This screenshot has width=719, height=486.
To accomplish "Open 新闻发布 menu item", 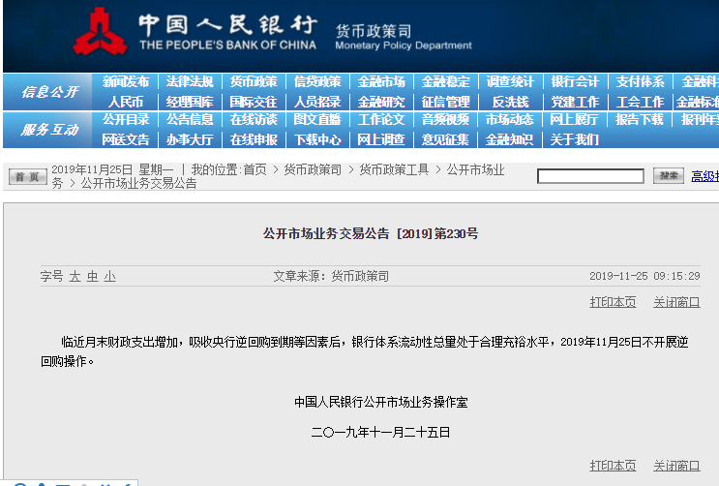I will (126, 81).
